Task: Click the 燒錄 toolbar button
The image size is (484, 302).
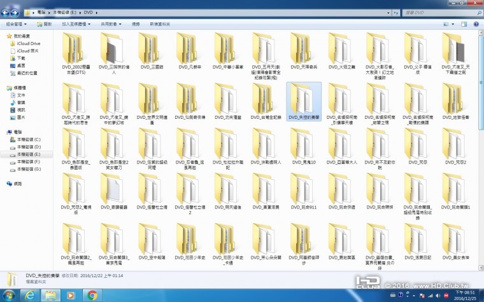Action: (x=136, y=24)
